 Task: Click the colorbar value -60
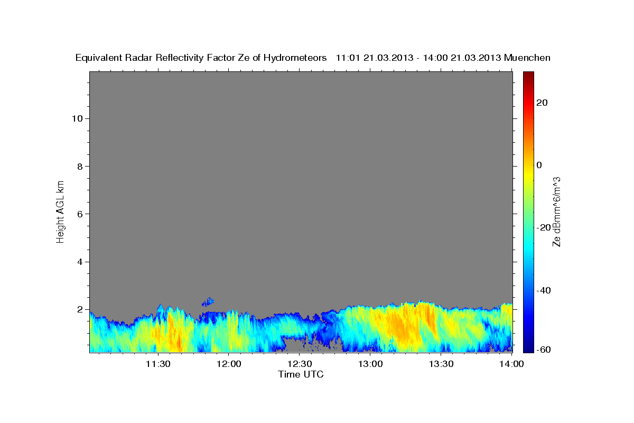click(543, 350)
